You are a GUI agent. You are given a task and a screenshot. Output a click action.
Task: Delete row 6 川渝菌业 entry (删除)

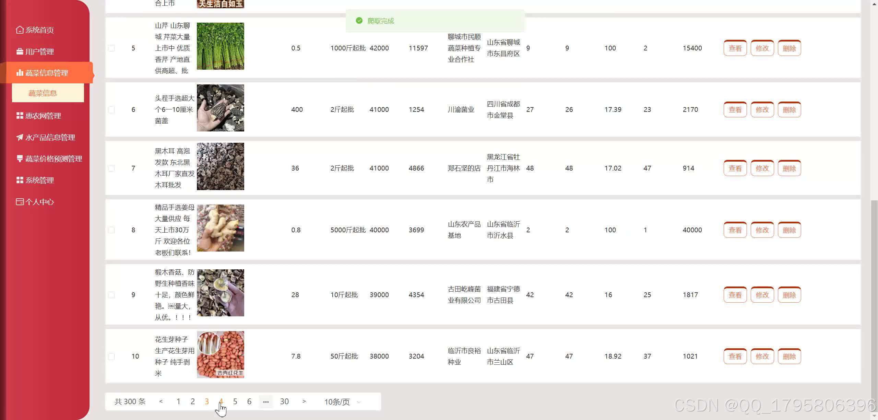pyautogui.click(x=789, y=109)
